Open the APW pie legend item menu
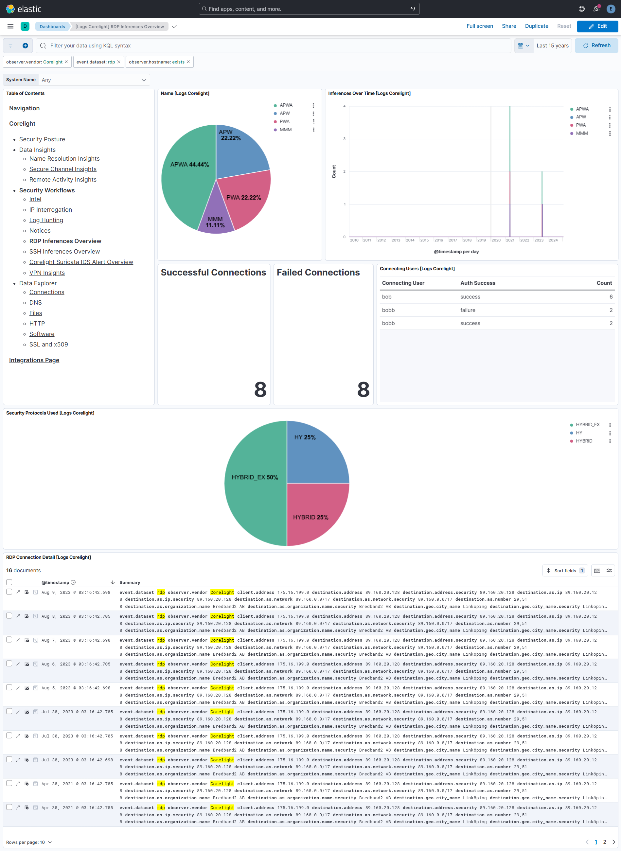This screenshot has width=621, height=851. pos(314,114)
